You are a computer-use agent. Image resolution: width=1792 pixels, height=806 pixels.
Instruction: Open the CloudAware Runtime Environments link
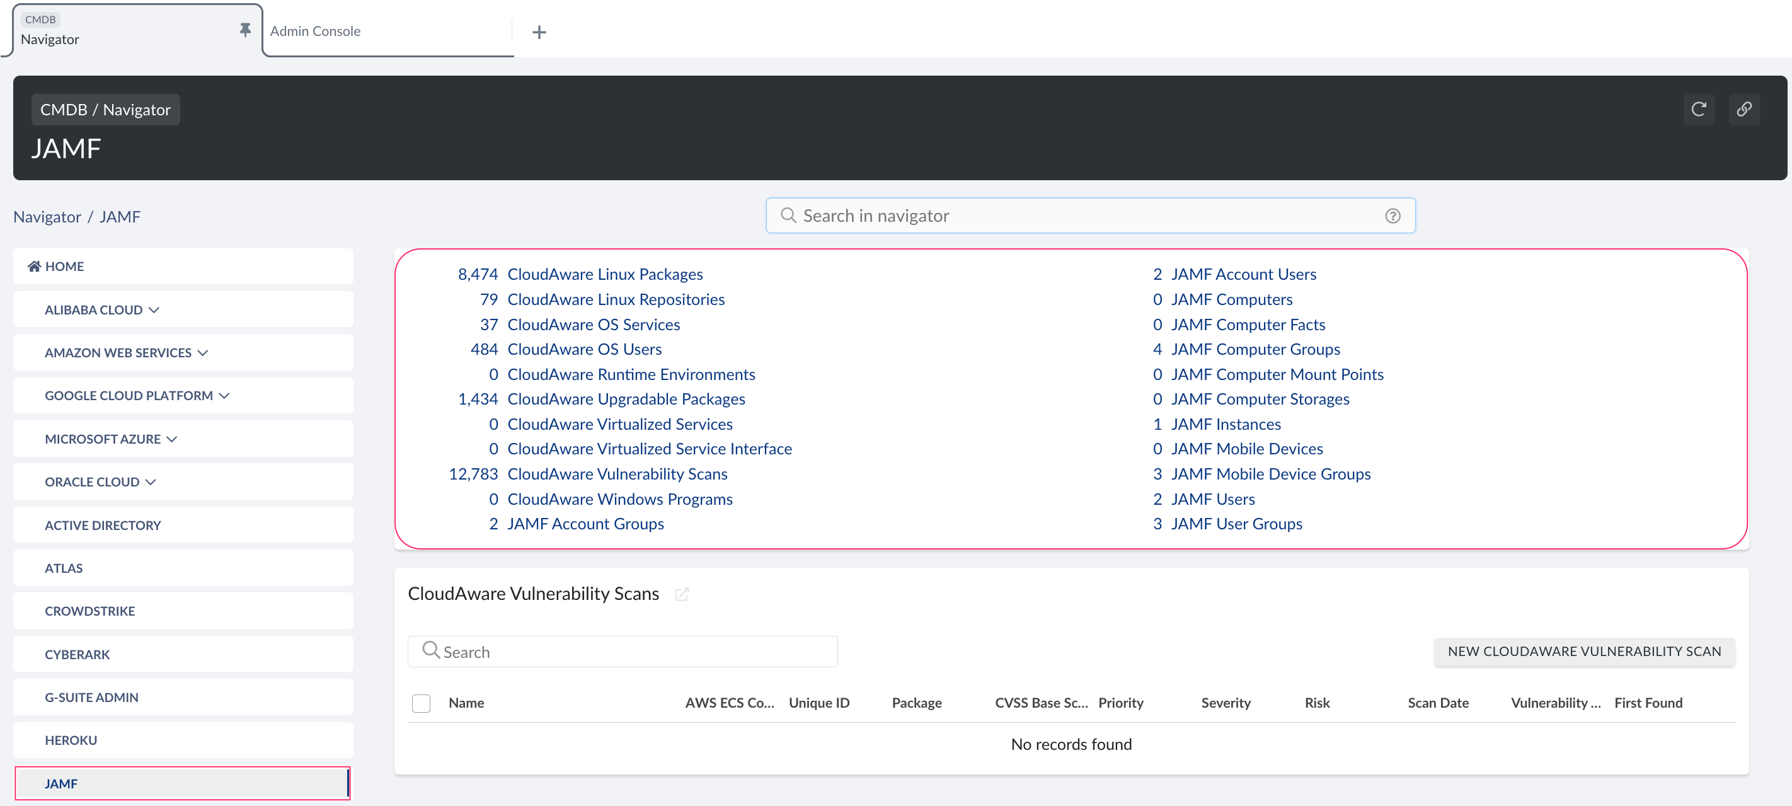[631, 374]
